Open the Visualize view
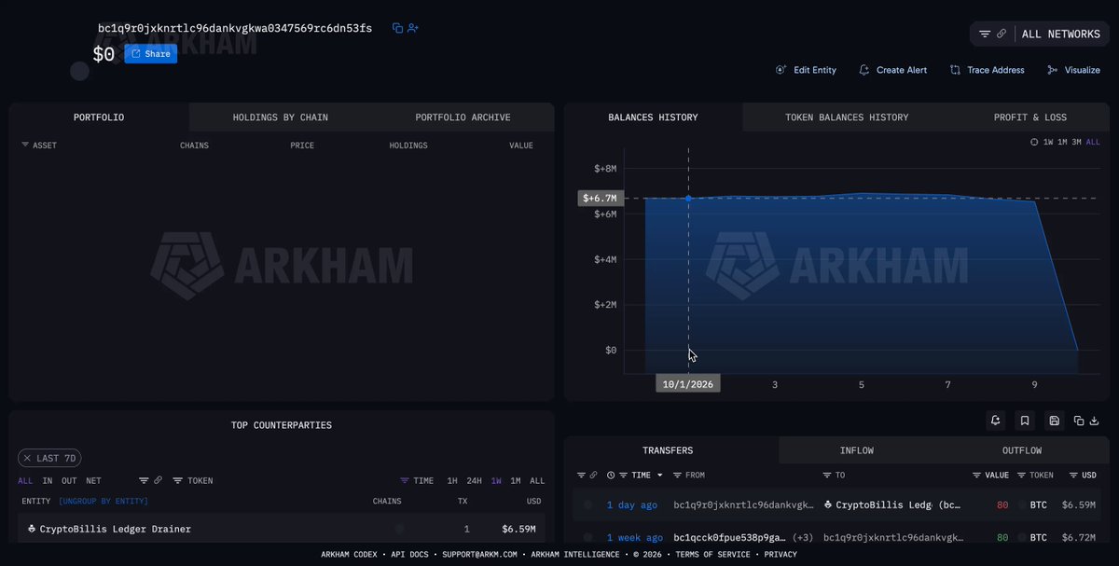This screenshot has height=566, width=1119. pyautogui.click(x=1073, y=70)
